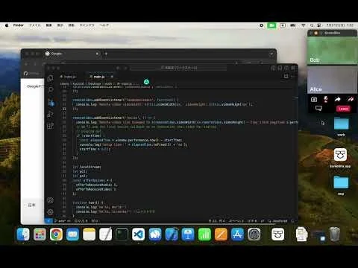
Task: Open the remote window status bar button
Action: click(48, 220)
